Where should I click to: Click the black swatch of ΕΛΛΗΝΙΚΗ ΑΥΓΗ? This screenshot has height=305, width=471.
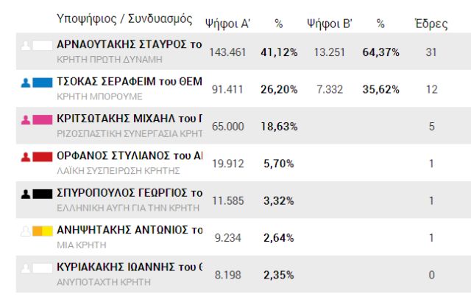pos(42,194)
